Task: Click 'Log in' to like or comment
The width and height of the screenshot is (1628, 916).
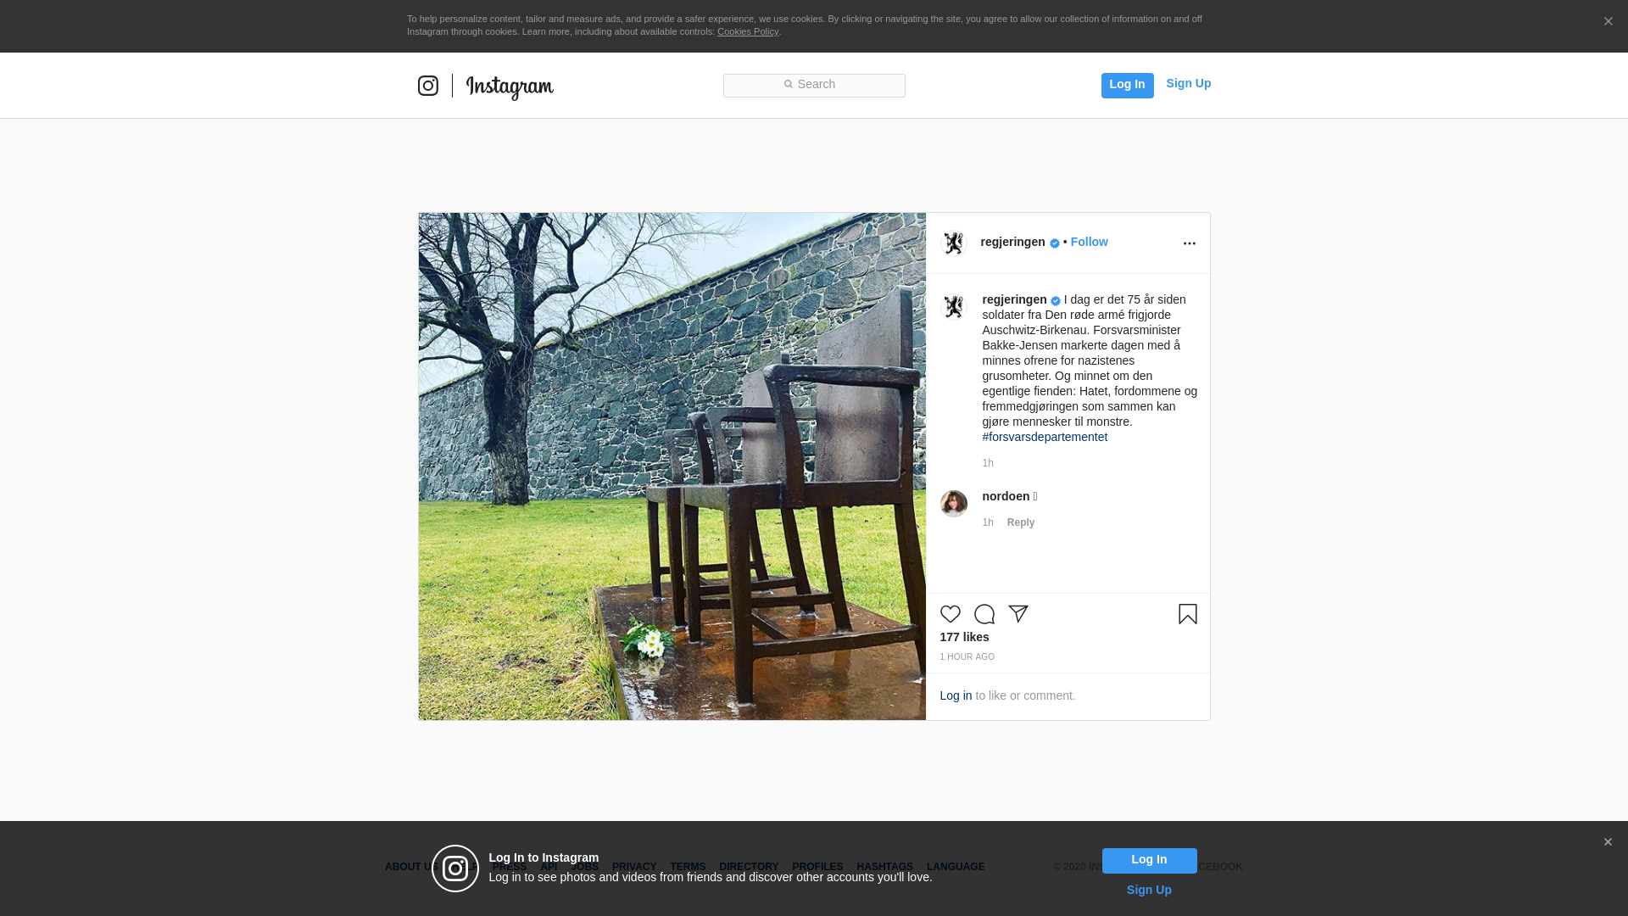Action: tap(956, 695)
